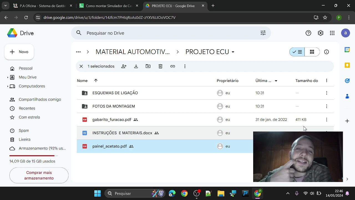Open more options for gabarito_furacao.pdf
The image size is (355, 200).
(326, 119)
